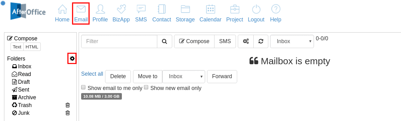Click the folder settings gear icon
The width and height of the screenshot is (401, 121).
click(x=72, y=58)
